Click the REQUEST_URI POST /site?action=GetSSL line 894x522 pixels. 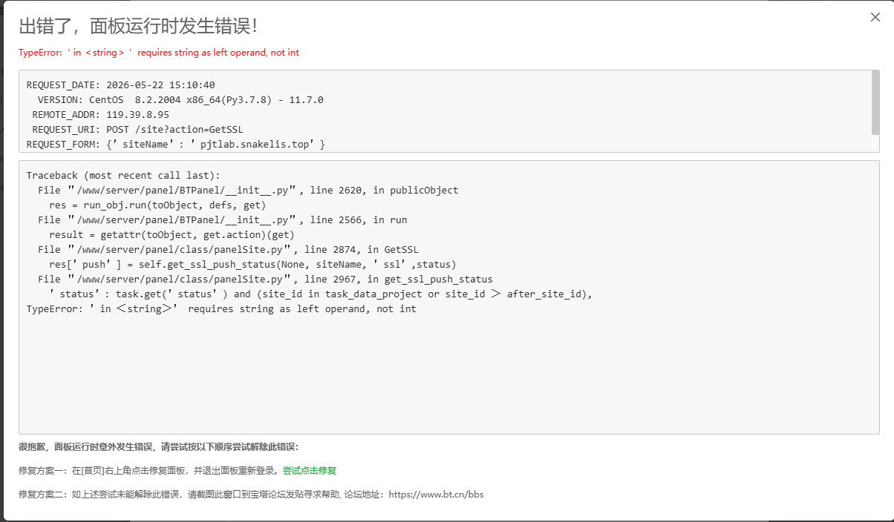tap(137, 130)
